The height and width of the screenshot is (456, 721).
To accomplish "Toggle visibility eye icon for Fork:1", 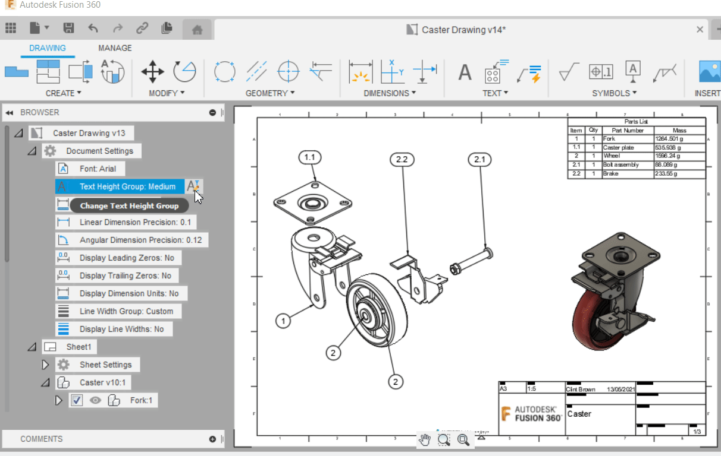I will pyautogui.click(x=95, y=400).
